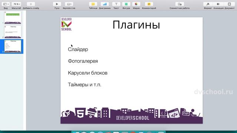Screen dimensions: 237x133
Task: Click the CSS file graphic in the slide footer
Action: 163,114
